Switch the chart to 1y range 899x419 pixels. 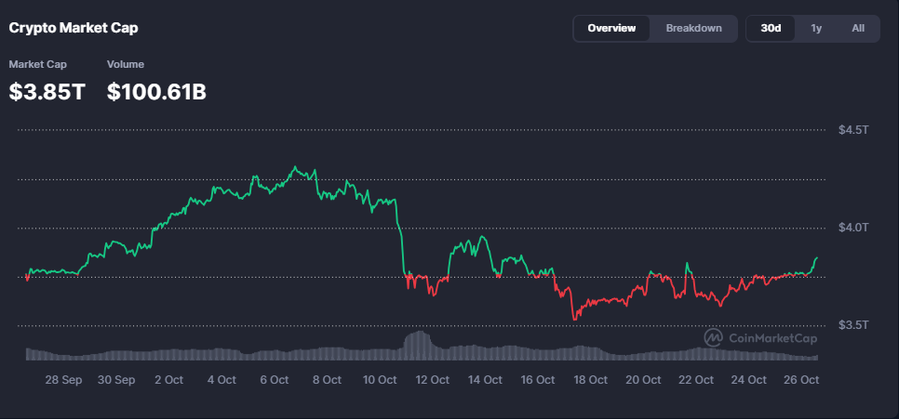816,28
